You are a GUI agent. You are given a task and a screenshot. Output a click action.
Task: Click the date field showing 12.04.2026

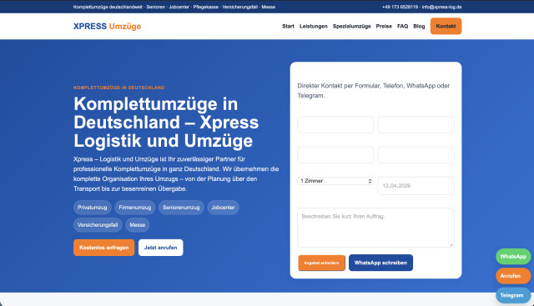point(416,186)
